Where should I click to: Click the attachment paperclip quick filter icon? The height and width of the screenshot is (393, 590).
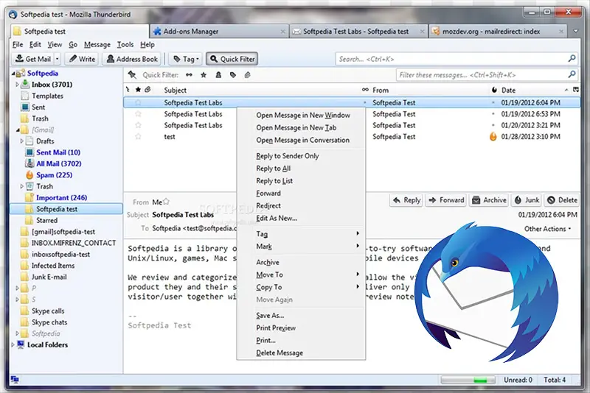[248, 75]
